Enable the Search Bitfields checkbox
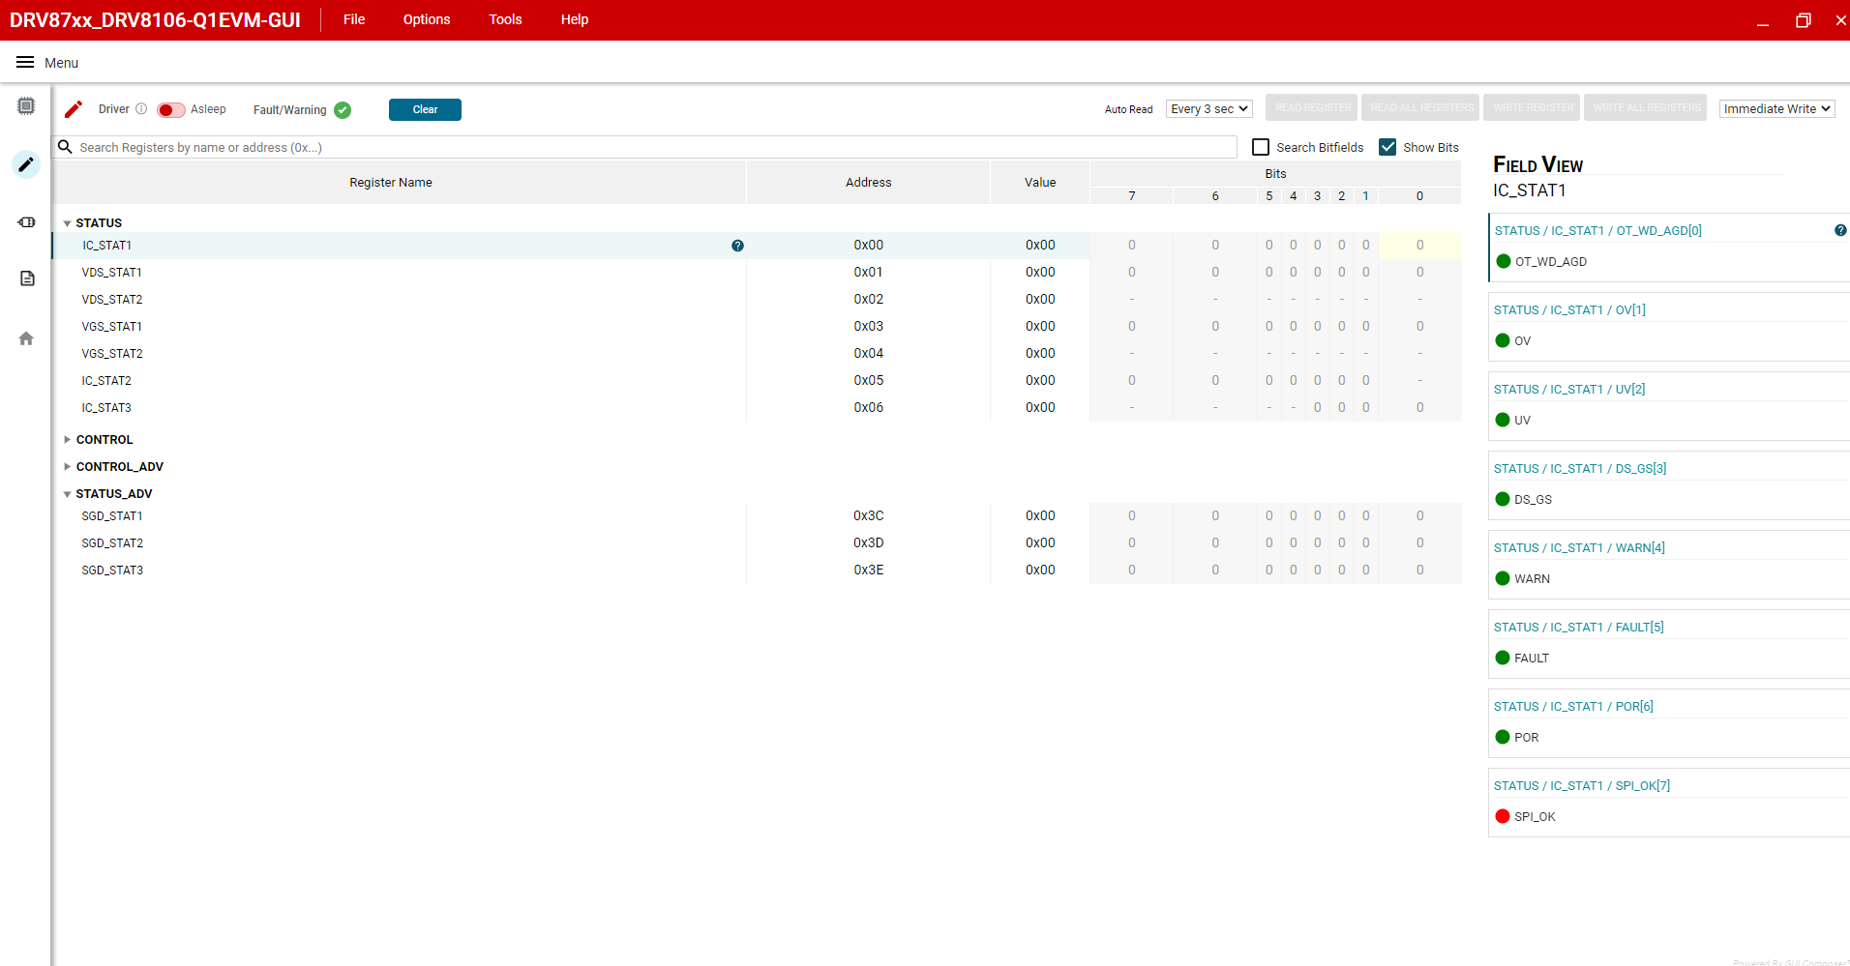The width and height of the screenshot is (1850, 966). point(1261,147)
